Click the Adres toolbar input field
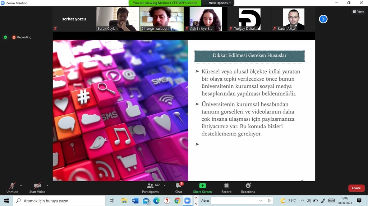The width and height of the screenshot is (368, 206). click(234, 201)
